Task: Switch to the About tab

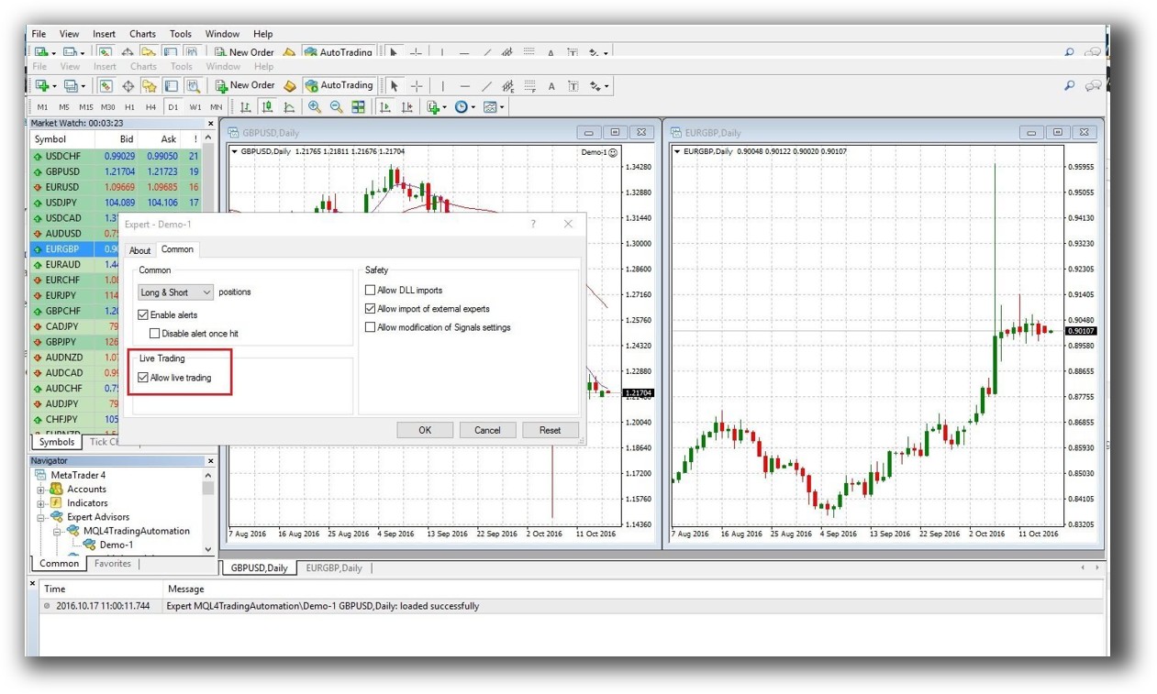Action: tap(139, 249)
